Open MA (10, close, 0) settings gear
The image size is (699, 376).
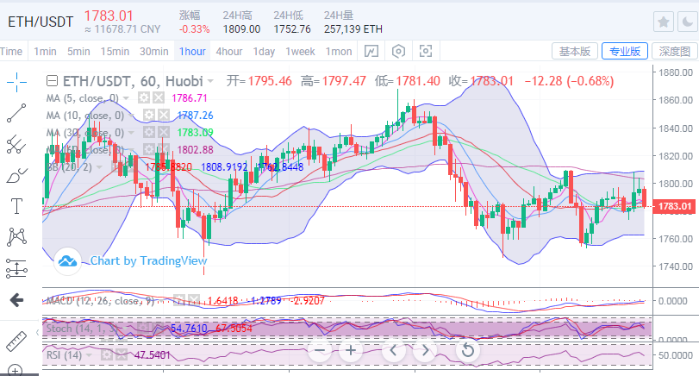pyautogui.click(x=149, y=115)
